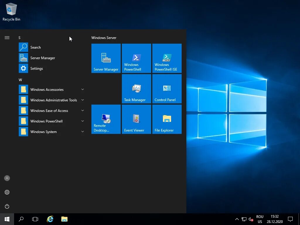300x225 pixels.
Task: Click the network tray icon
Action: click(x=244, y=219)
